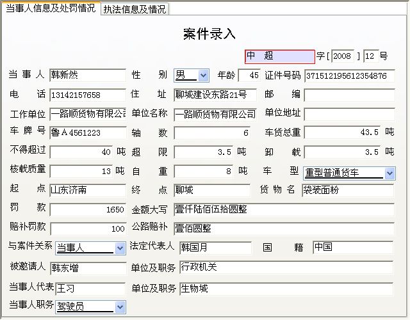Click the 法定代表人 field

[x=215, y=246]
